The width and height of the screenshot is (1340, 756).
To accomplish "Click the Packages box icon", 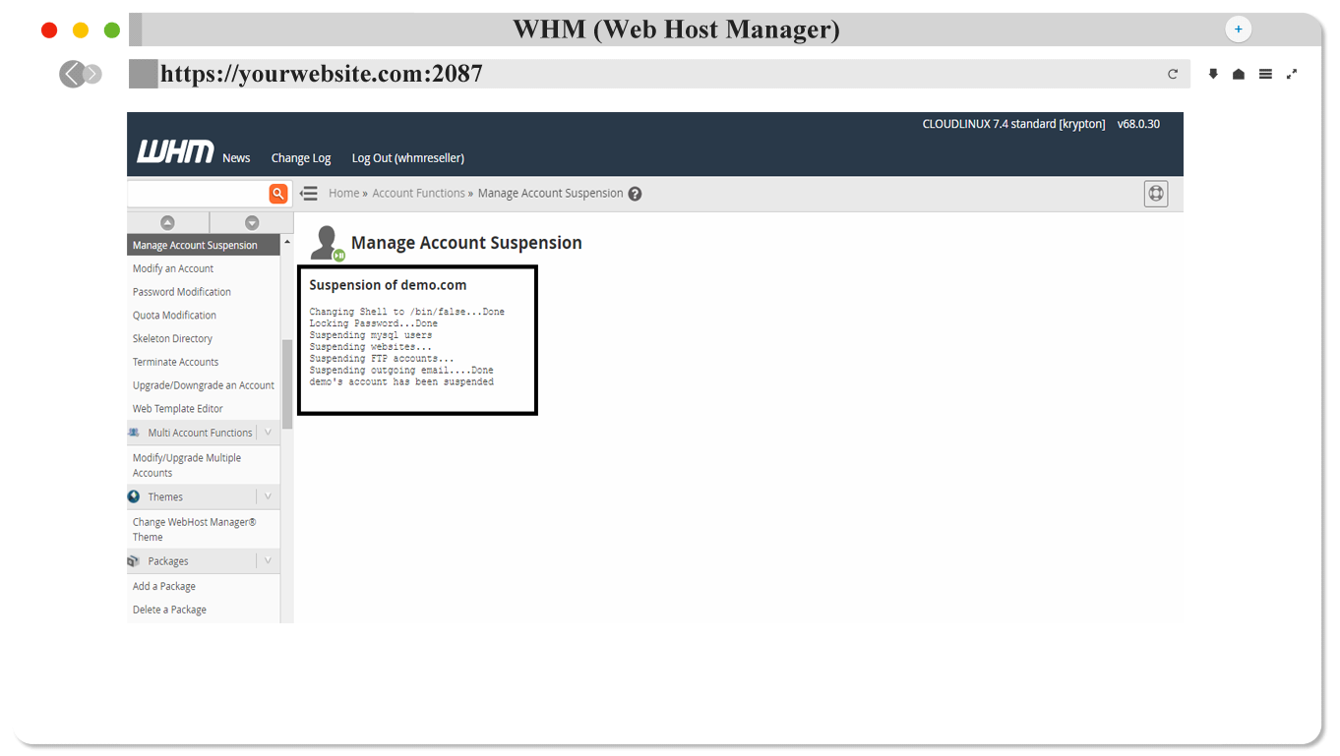I will pos(134,561).
